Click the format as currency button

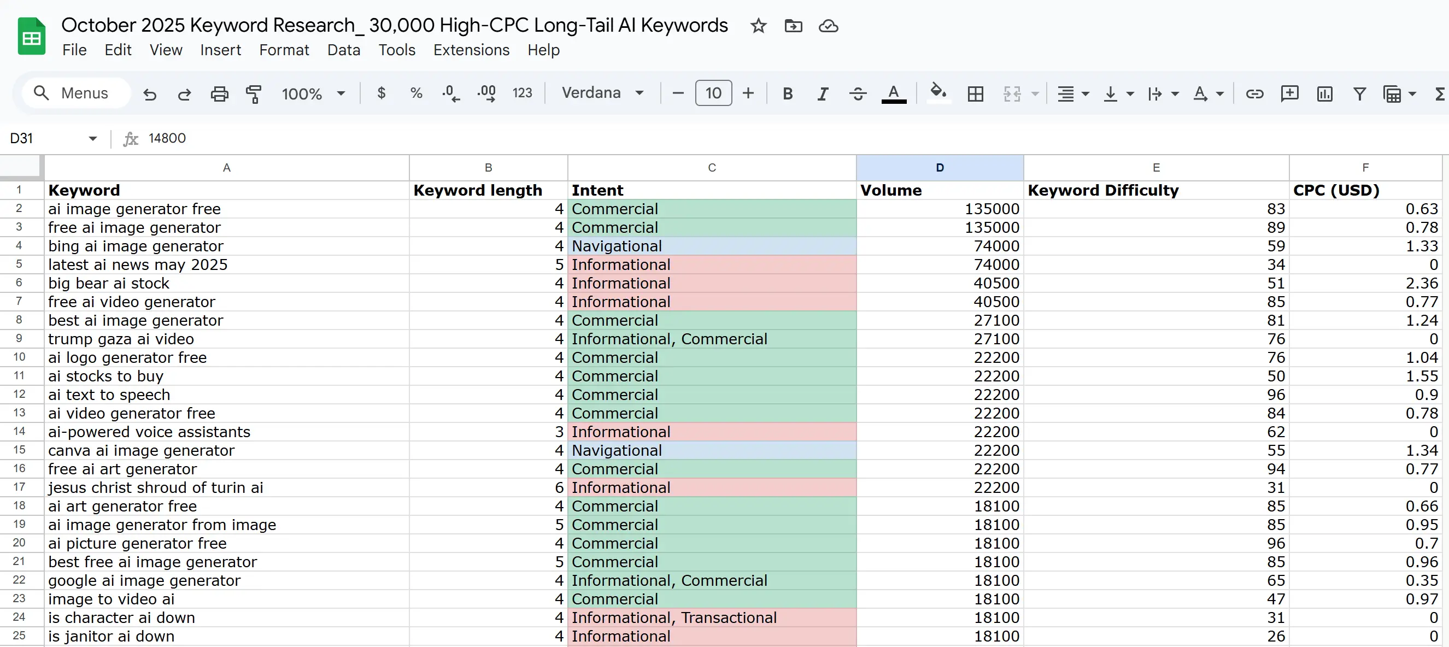pos(381,93)
